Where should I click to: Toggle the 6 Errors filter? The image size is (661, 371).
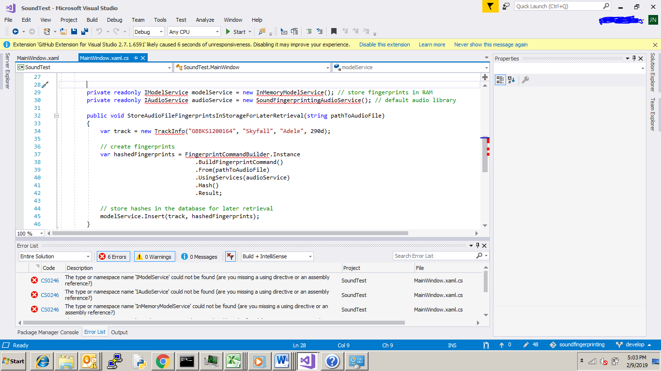pos(113,256)
